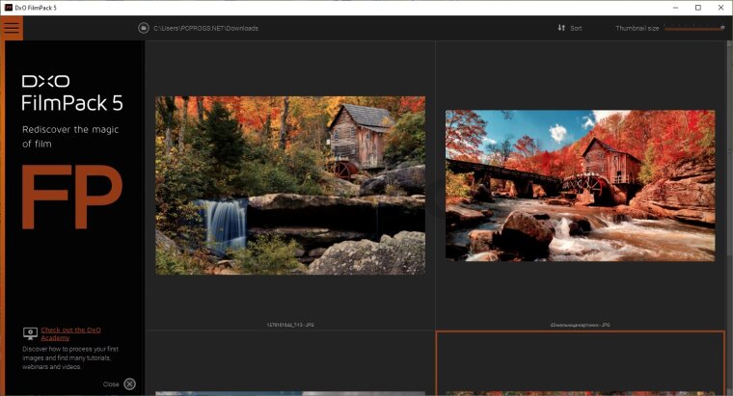Image resolution: width=733 pixels, height=396 pixels.
Task: Click the second image's JPG filename label
Action: 580,326
